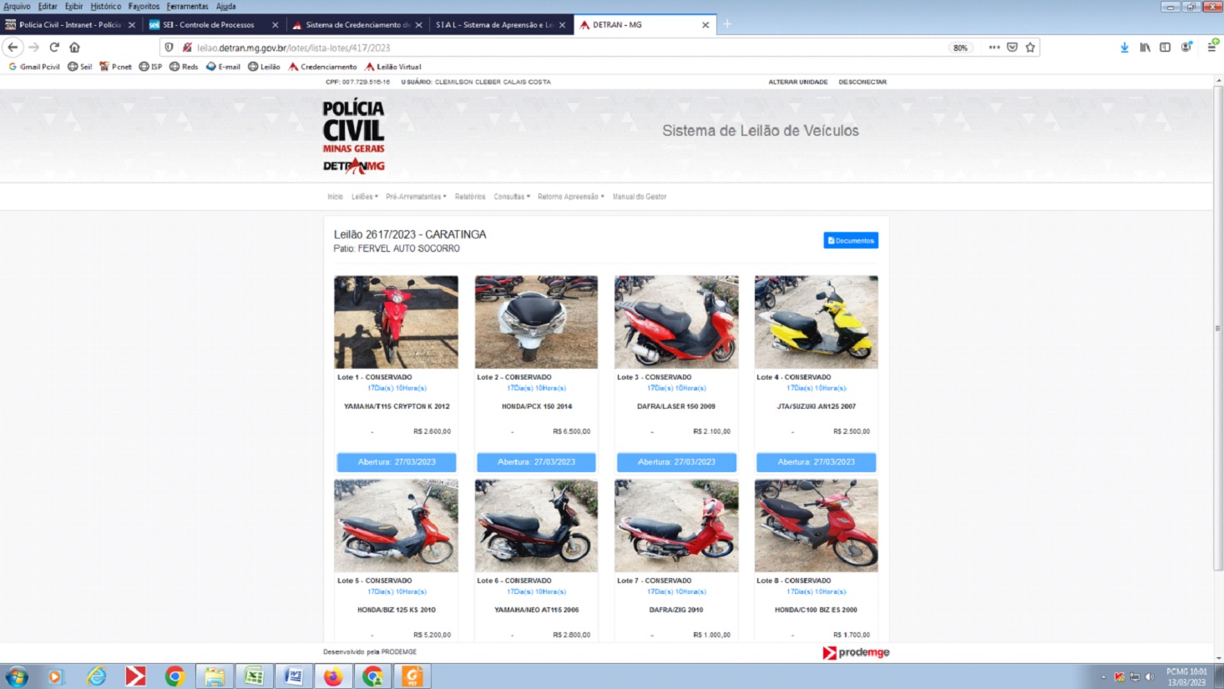
Task: Open Lote 2 Honda PCX thumbnail
Action: coord(536,322)
